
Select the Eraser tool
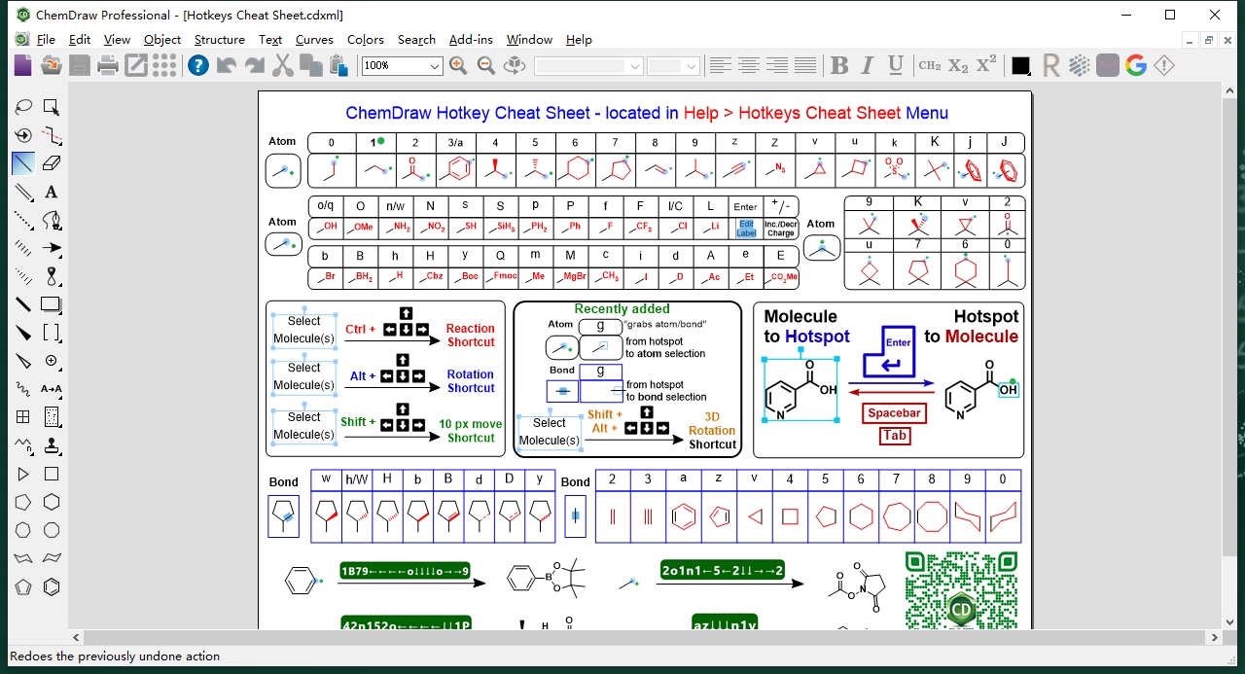pyautogui.click(x=51, y=162)
